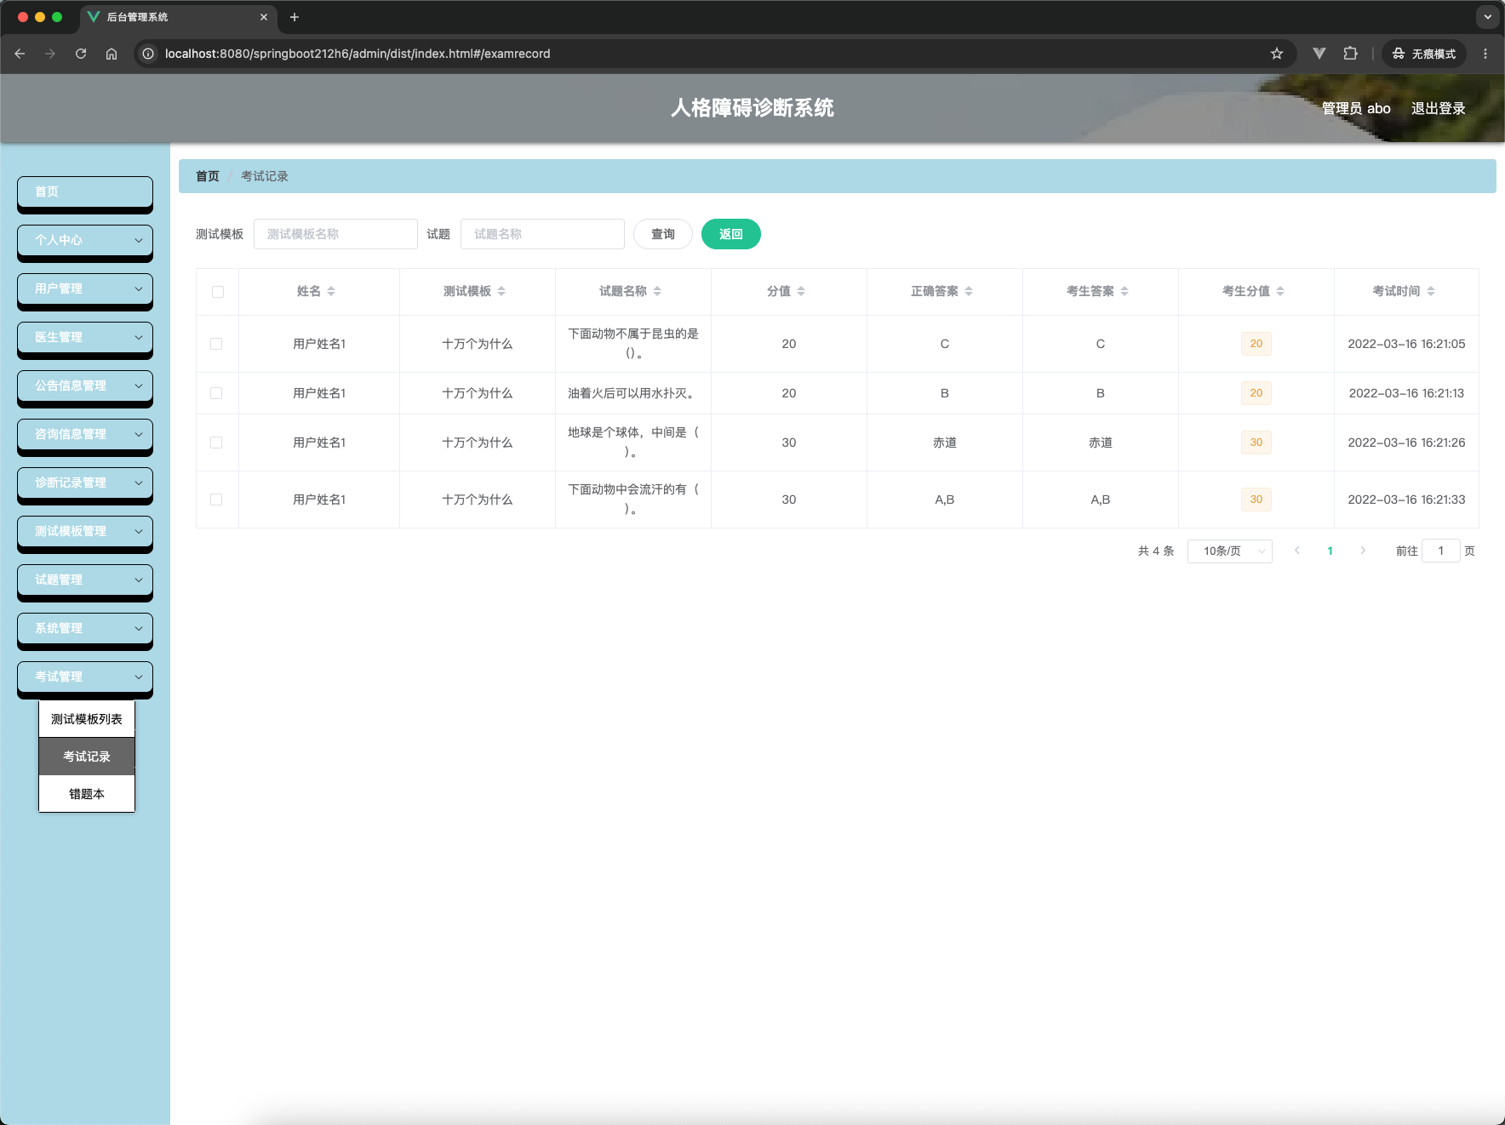Click the timestamp 2022-03-16 16:21:13
This screenshot has height=1125, width=1505.
point(1406,393)
